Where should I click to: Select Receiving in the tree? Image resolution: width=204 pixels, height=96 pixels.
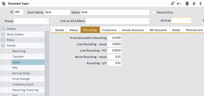(19, 51)
